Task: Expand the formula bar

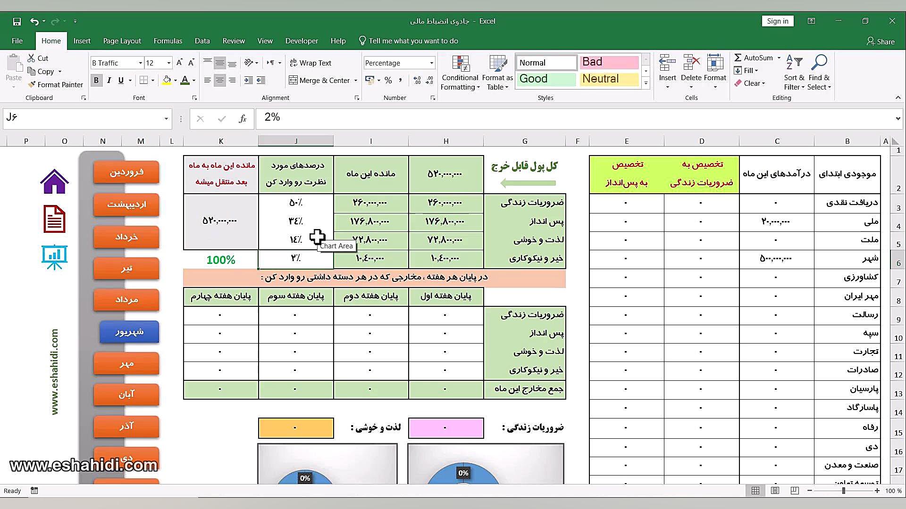Action: click(x=898, y=119)
